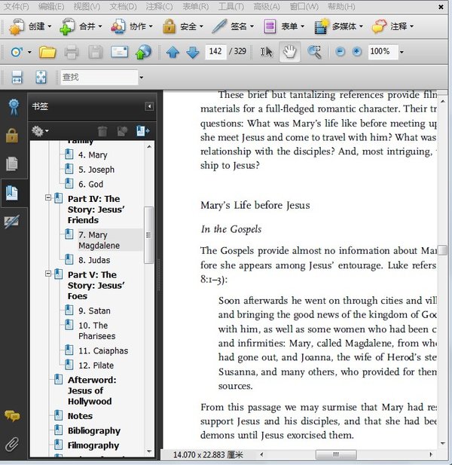This screenshot has height=465, width=452.
Task: Open the Attachments paperclip panel
Action: (x=13, y=442)
